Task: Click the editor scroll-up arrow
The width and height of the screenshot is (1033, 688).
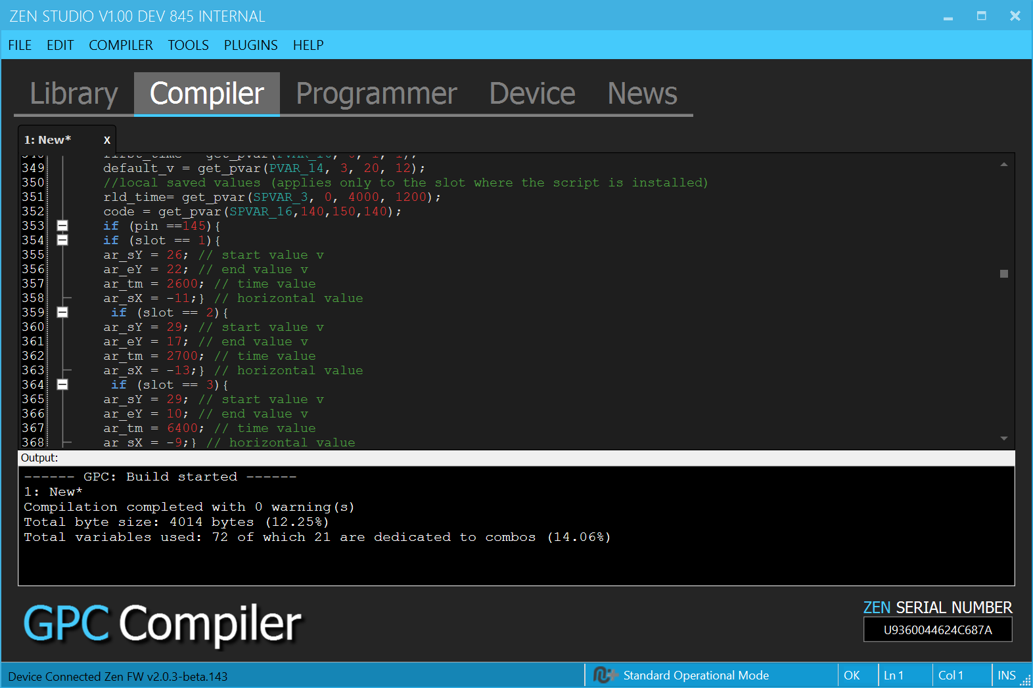Action: [1004, 164]
